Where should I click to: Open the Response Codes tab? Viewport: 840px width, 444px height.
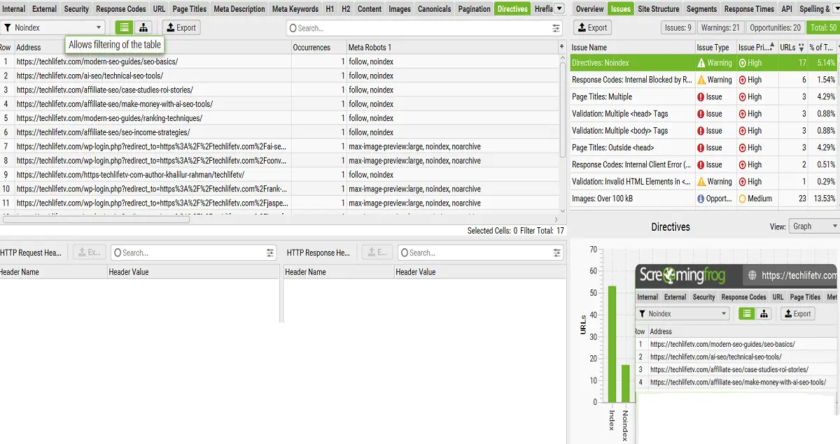[x=121, y=9]
